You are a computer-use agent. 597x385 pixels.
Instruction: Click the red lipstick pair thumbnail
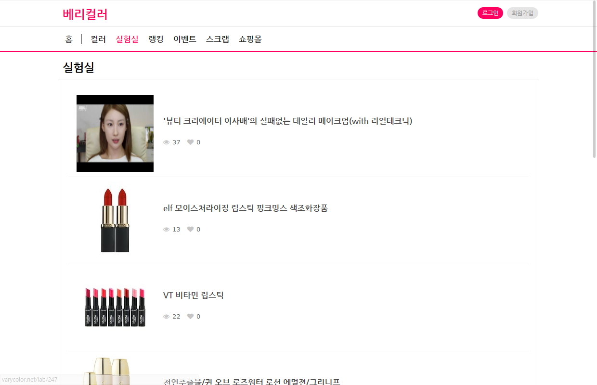pos(115,220)
